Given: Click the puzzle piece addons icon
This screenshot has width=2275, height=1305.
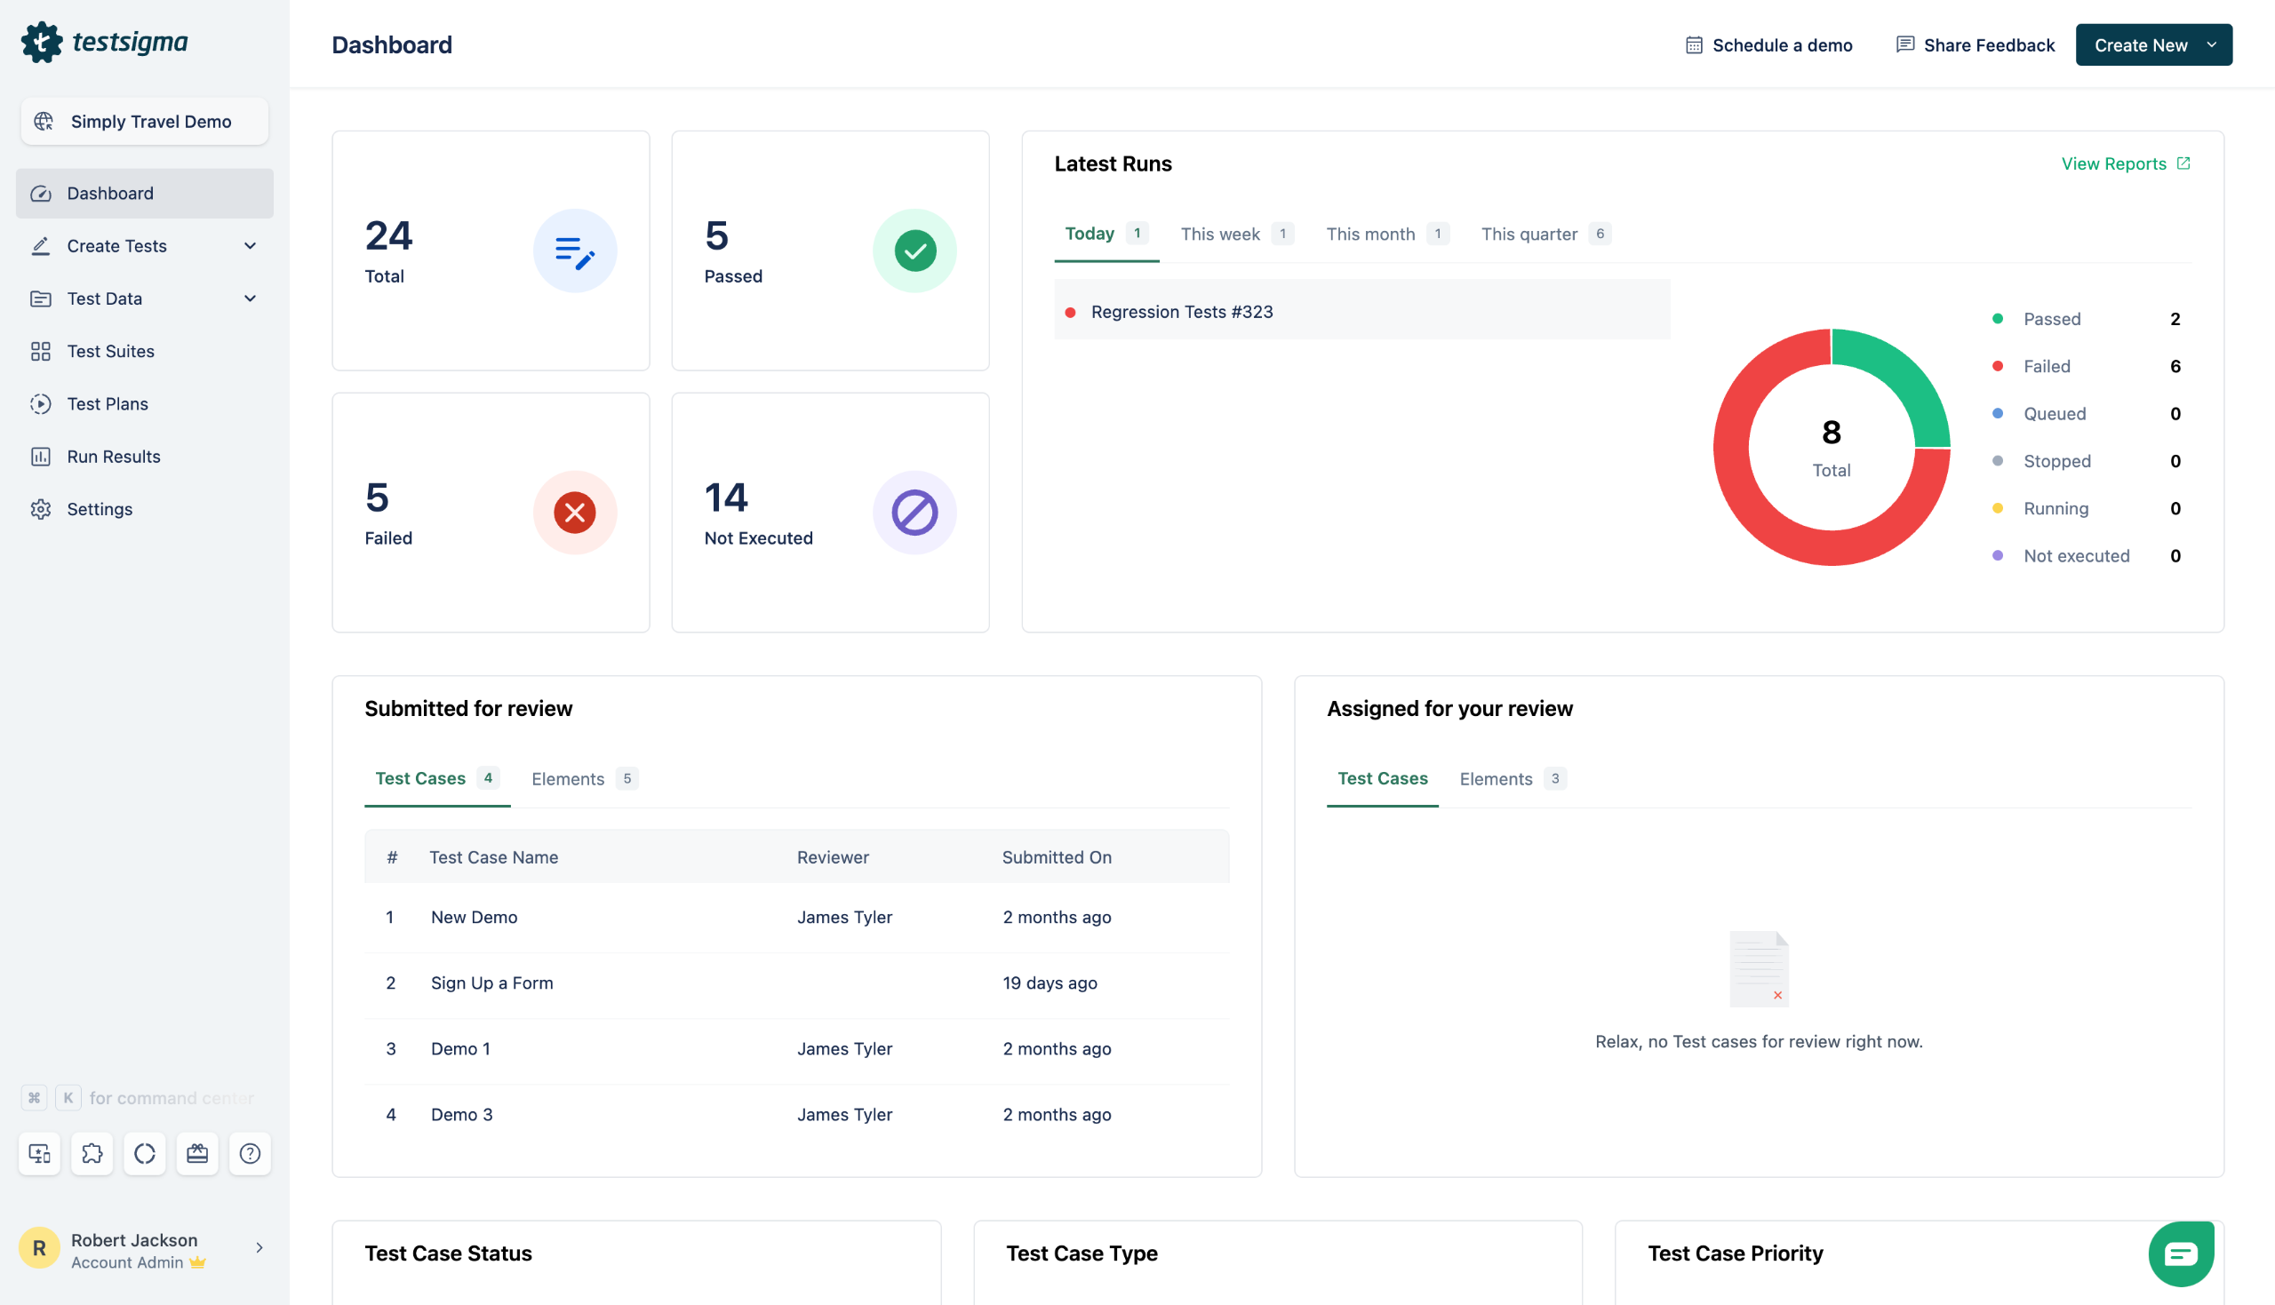Looking at the screenshot, I should (92, 1153).
